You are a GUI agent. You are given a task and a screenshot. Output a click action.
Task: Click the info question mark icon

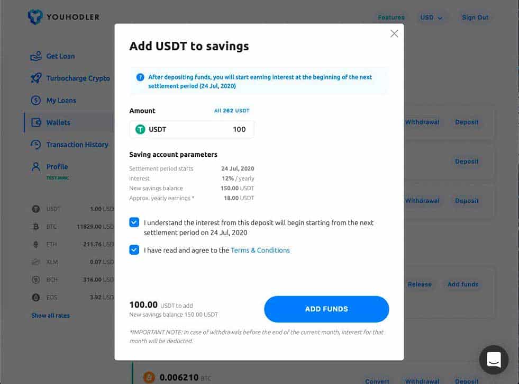140,77
